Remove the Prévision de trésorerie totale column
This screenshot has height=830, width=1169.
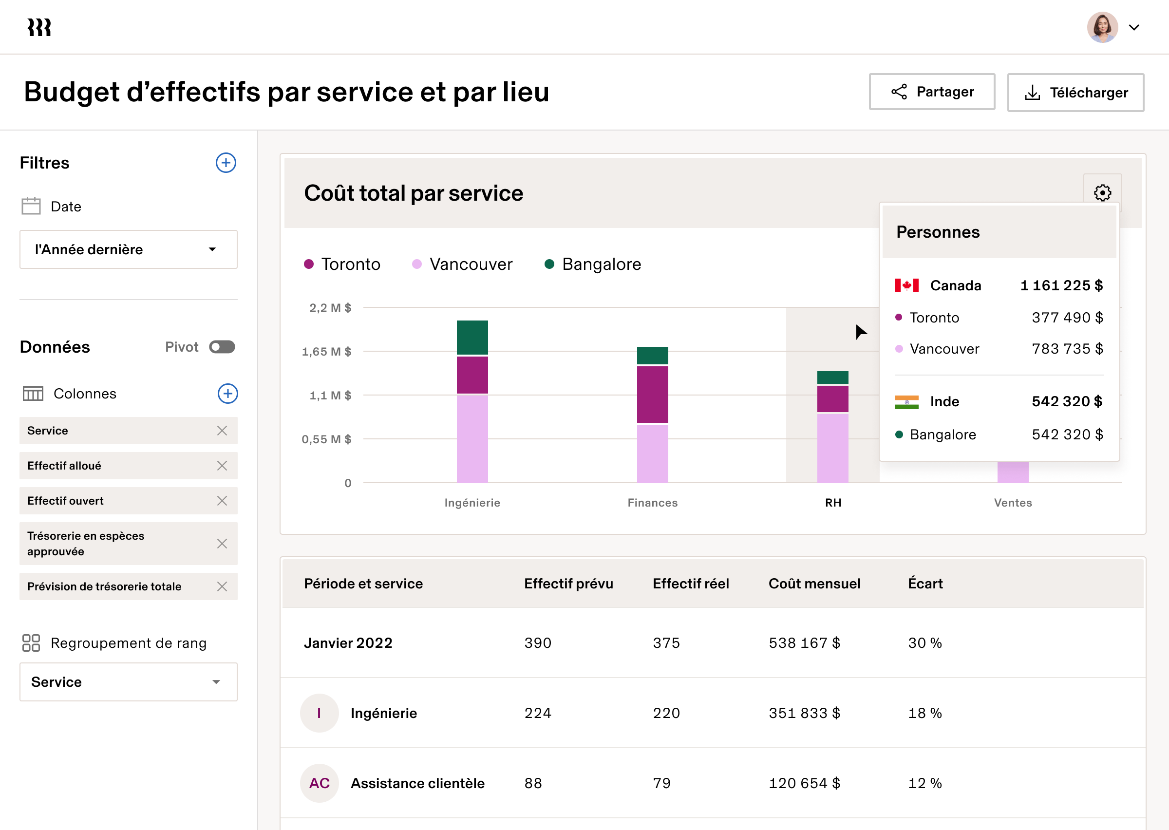point(222,587)
